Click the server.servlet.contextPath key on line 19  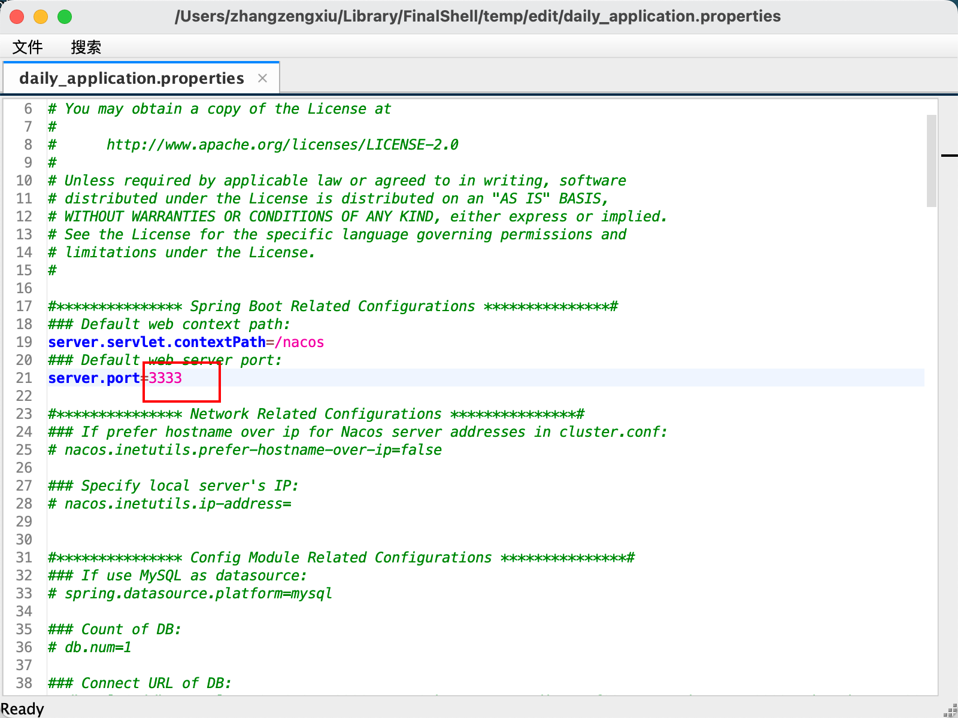[157, 342]
